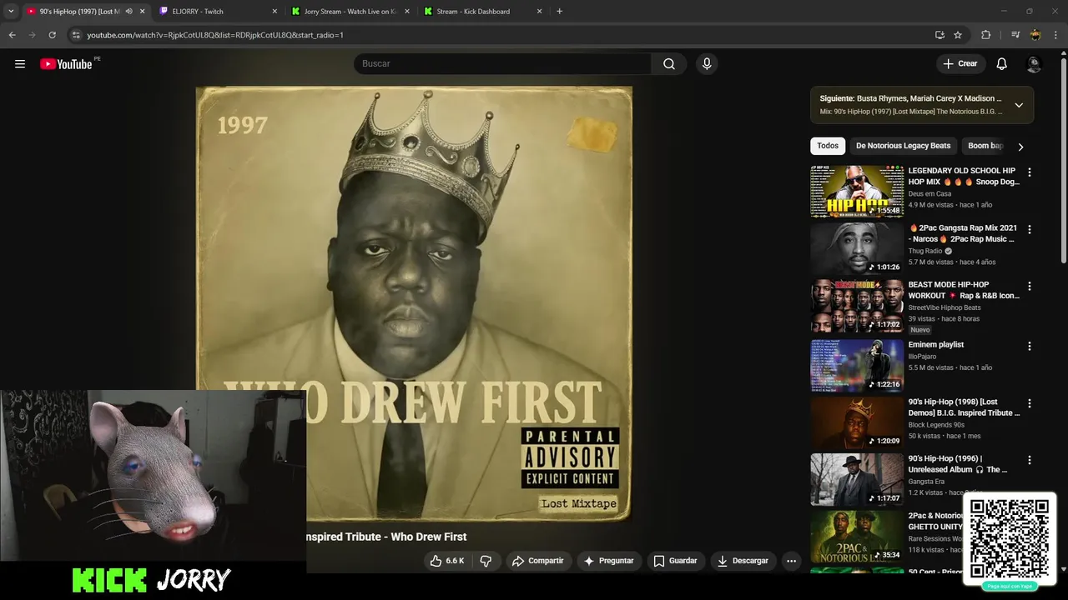Open Deus em Casa channel link
This screenshot has height=600, width=1068.
pos(929,193)
